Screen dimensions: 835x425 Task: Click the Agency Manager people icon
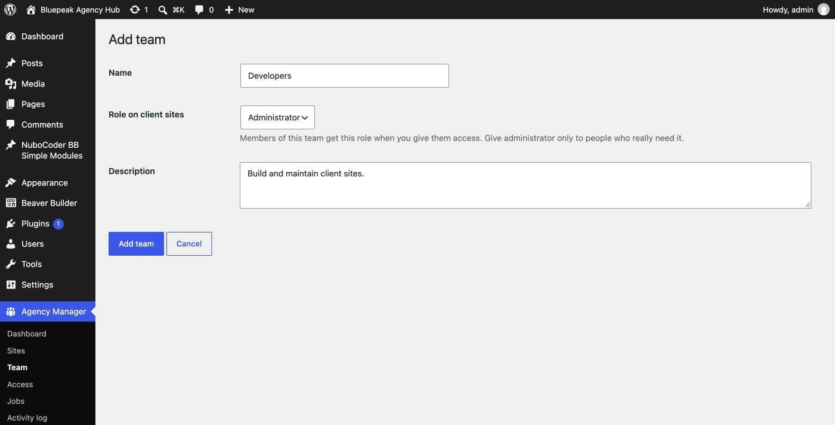pyautogui.click(x=11, y=311)
